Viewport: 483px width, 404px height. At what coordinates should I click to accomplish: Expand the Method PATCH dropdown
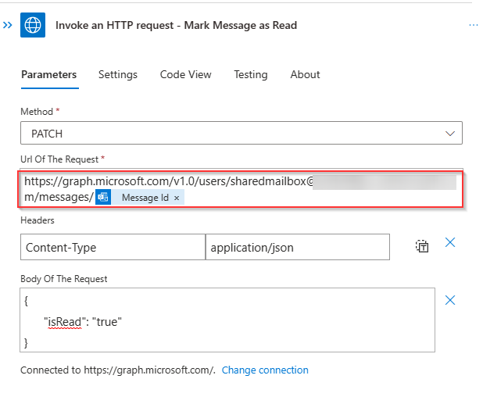click(241, 133)
